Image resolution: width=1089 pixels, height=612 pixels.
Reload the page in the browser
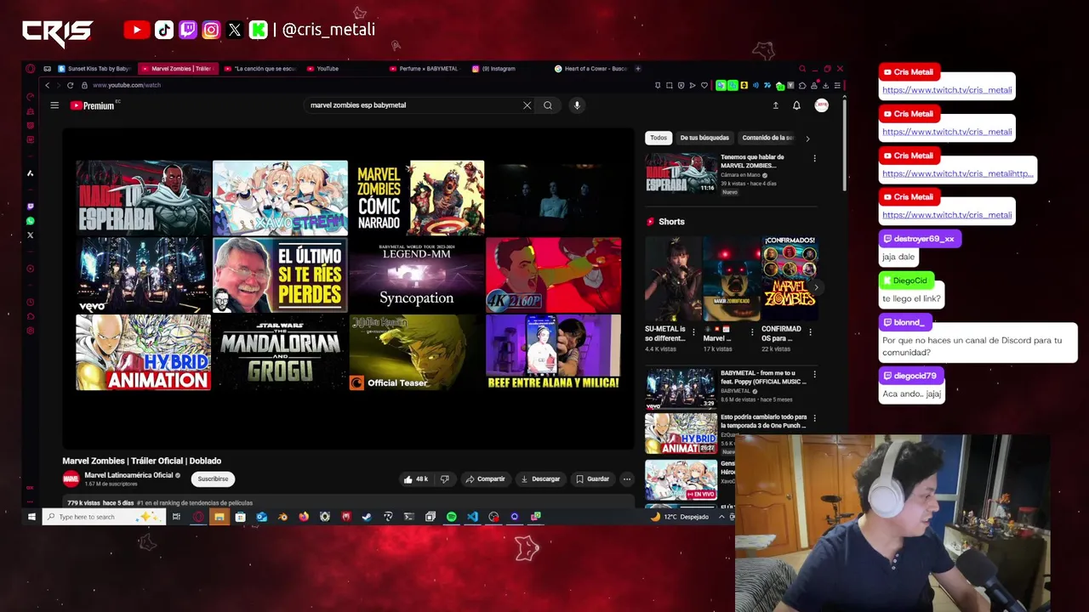point(71,85)
